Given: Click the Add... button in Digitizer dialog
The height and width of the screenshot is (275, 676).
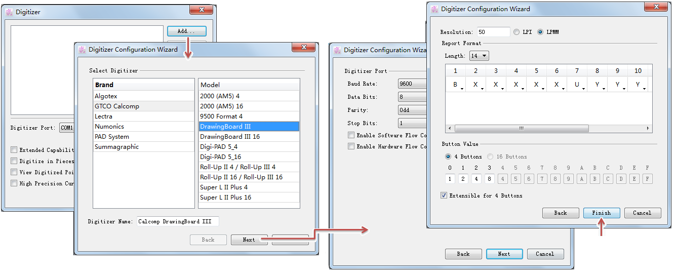Looking at the screenshot, I should 186,31.
